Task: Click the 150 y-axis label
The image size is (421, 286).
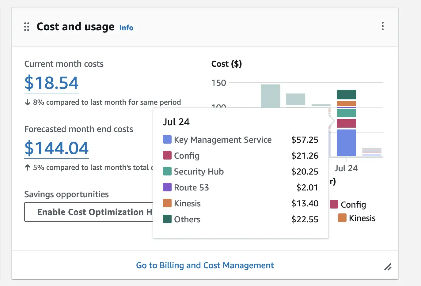Action: pos(218,83)
